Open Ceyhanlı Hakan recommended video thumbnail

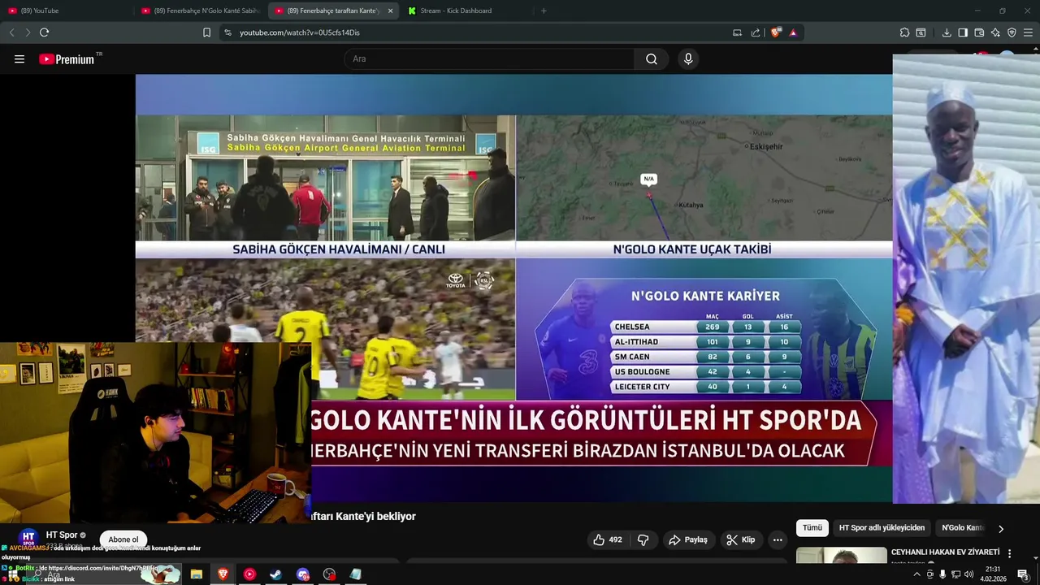842,555
